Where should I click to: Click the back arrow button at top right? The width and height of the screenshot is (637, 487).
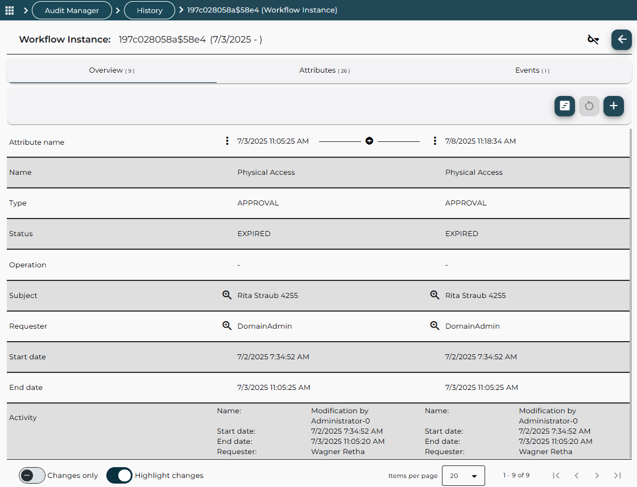tap(621, 39)
